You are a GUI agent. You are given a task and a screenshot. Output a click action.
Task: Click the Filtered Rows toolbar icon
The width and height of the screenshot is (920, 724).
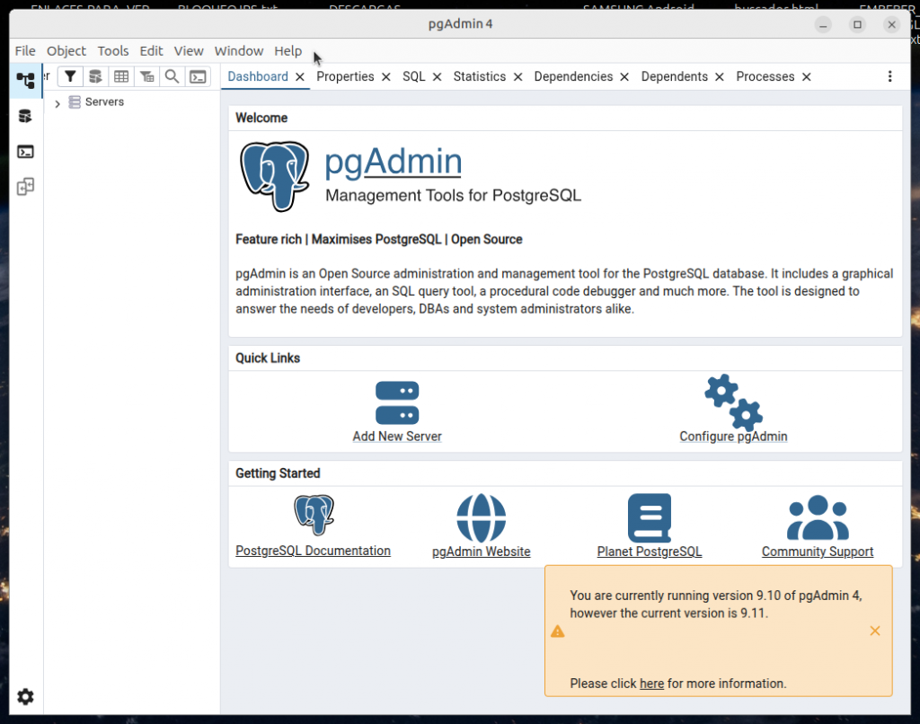point(146,76)
